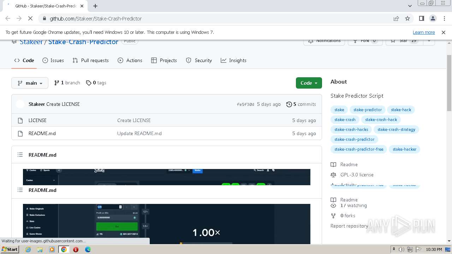Open Chrome profile avatar
This screenshot has height=254, width=452.
[x=433, y=19]
